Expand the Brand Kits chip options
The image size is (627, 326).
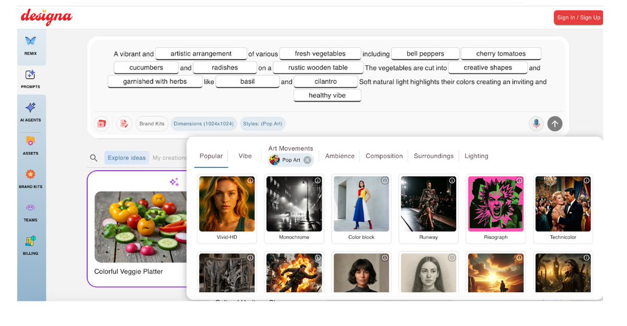(x=152, y=124)
